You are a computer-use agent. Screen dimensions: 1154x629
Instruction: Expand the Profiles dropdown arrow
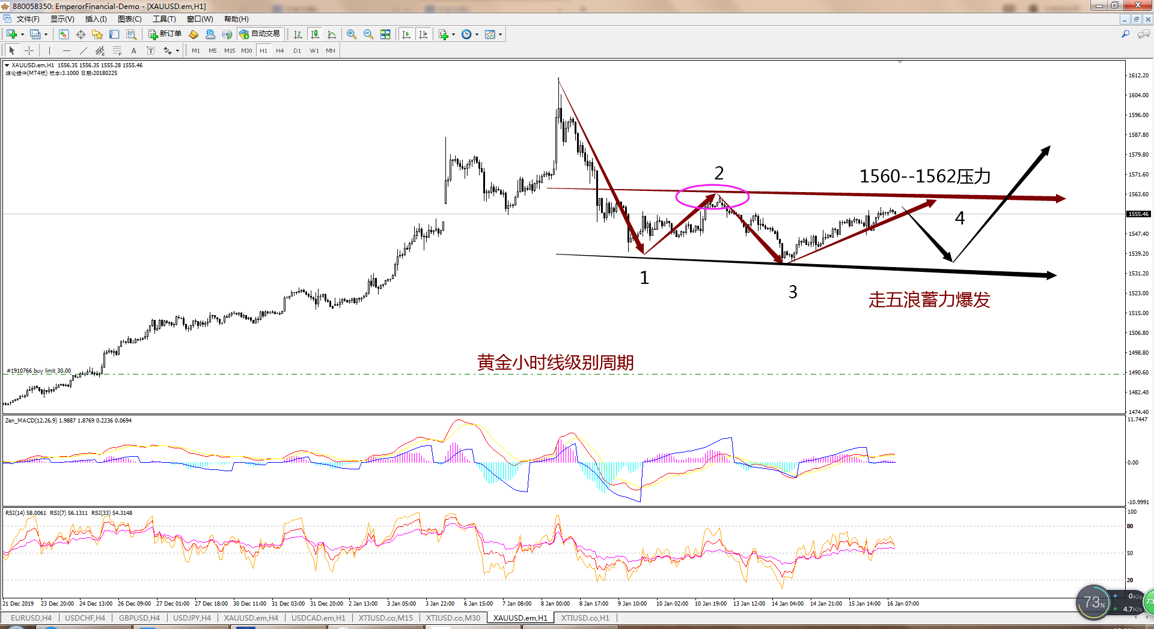coord(46,34)
